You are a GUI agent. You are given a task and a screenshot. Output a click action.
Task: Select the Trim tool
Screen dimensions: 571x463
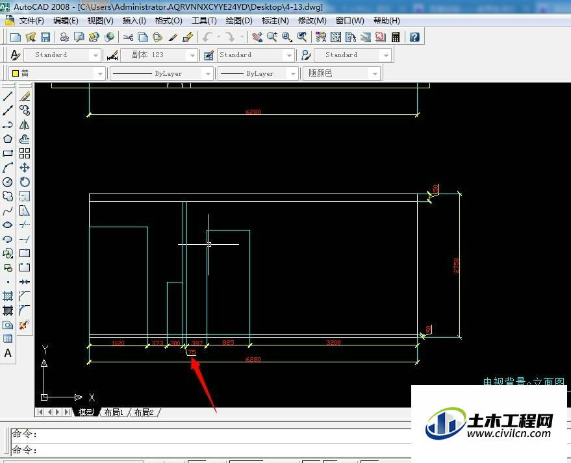[25, 225]
